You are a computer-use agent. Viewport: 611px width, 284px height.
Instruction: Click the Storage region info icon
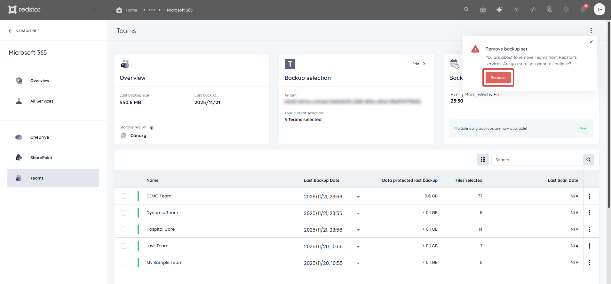tap(152, 127)
